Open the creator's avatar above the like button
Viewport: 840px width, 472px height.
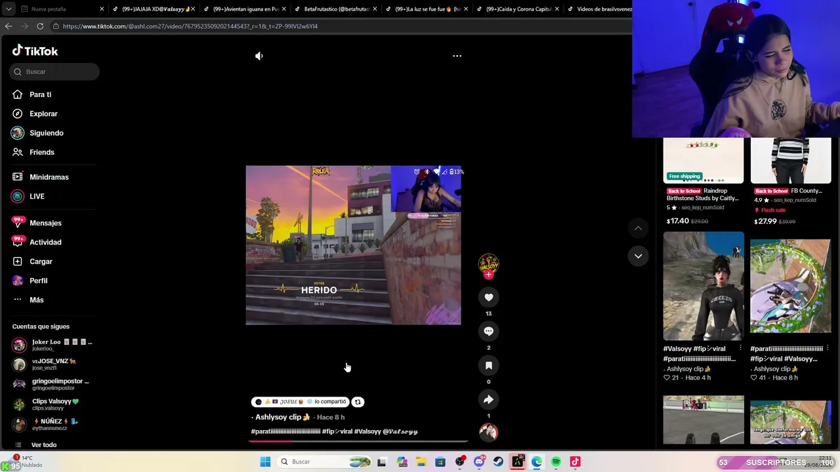point(488,263)
